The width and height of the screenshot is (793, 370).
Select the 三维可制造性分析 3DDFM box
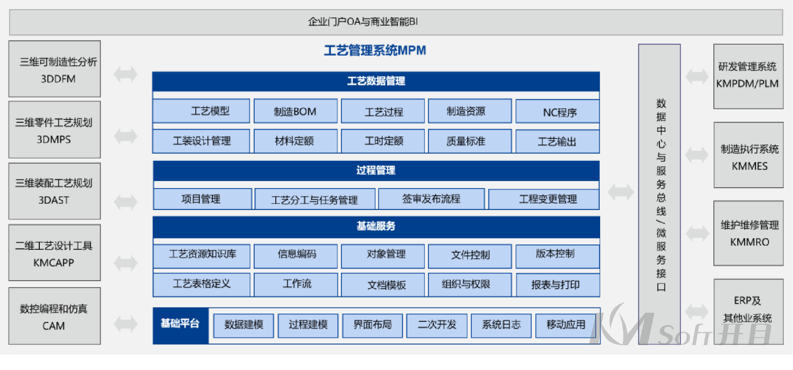point(54,69)
